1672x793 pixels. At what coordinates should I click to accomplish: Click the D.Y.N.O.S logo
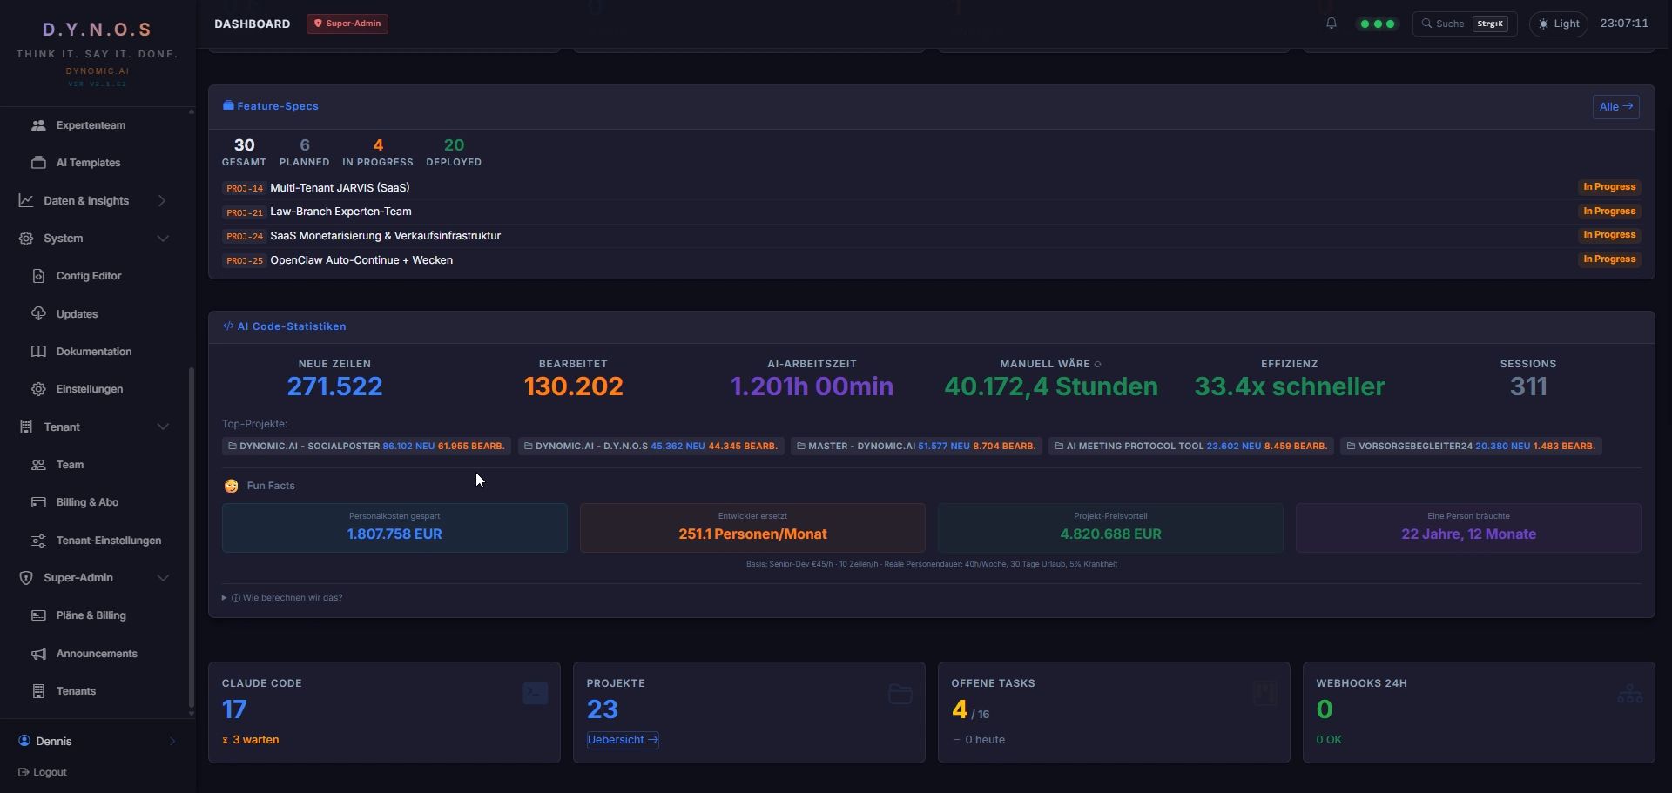click(98, 30)
